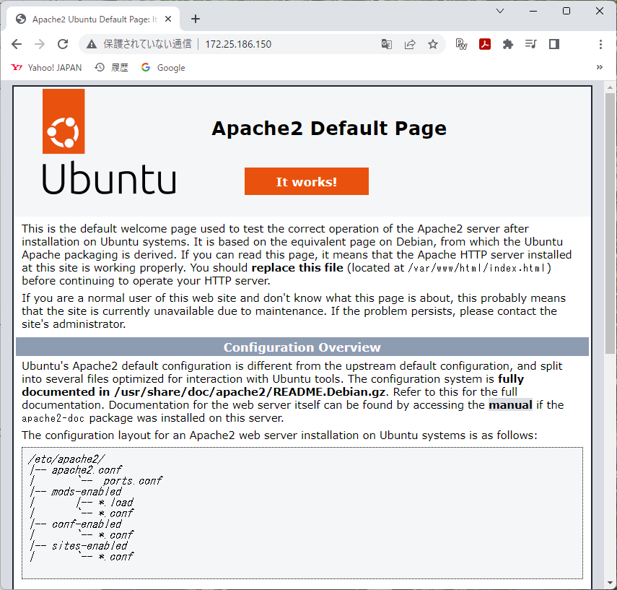
Task: Open the media control icon
Action: 531,44
